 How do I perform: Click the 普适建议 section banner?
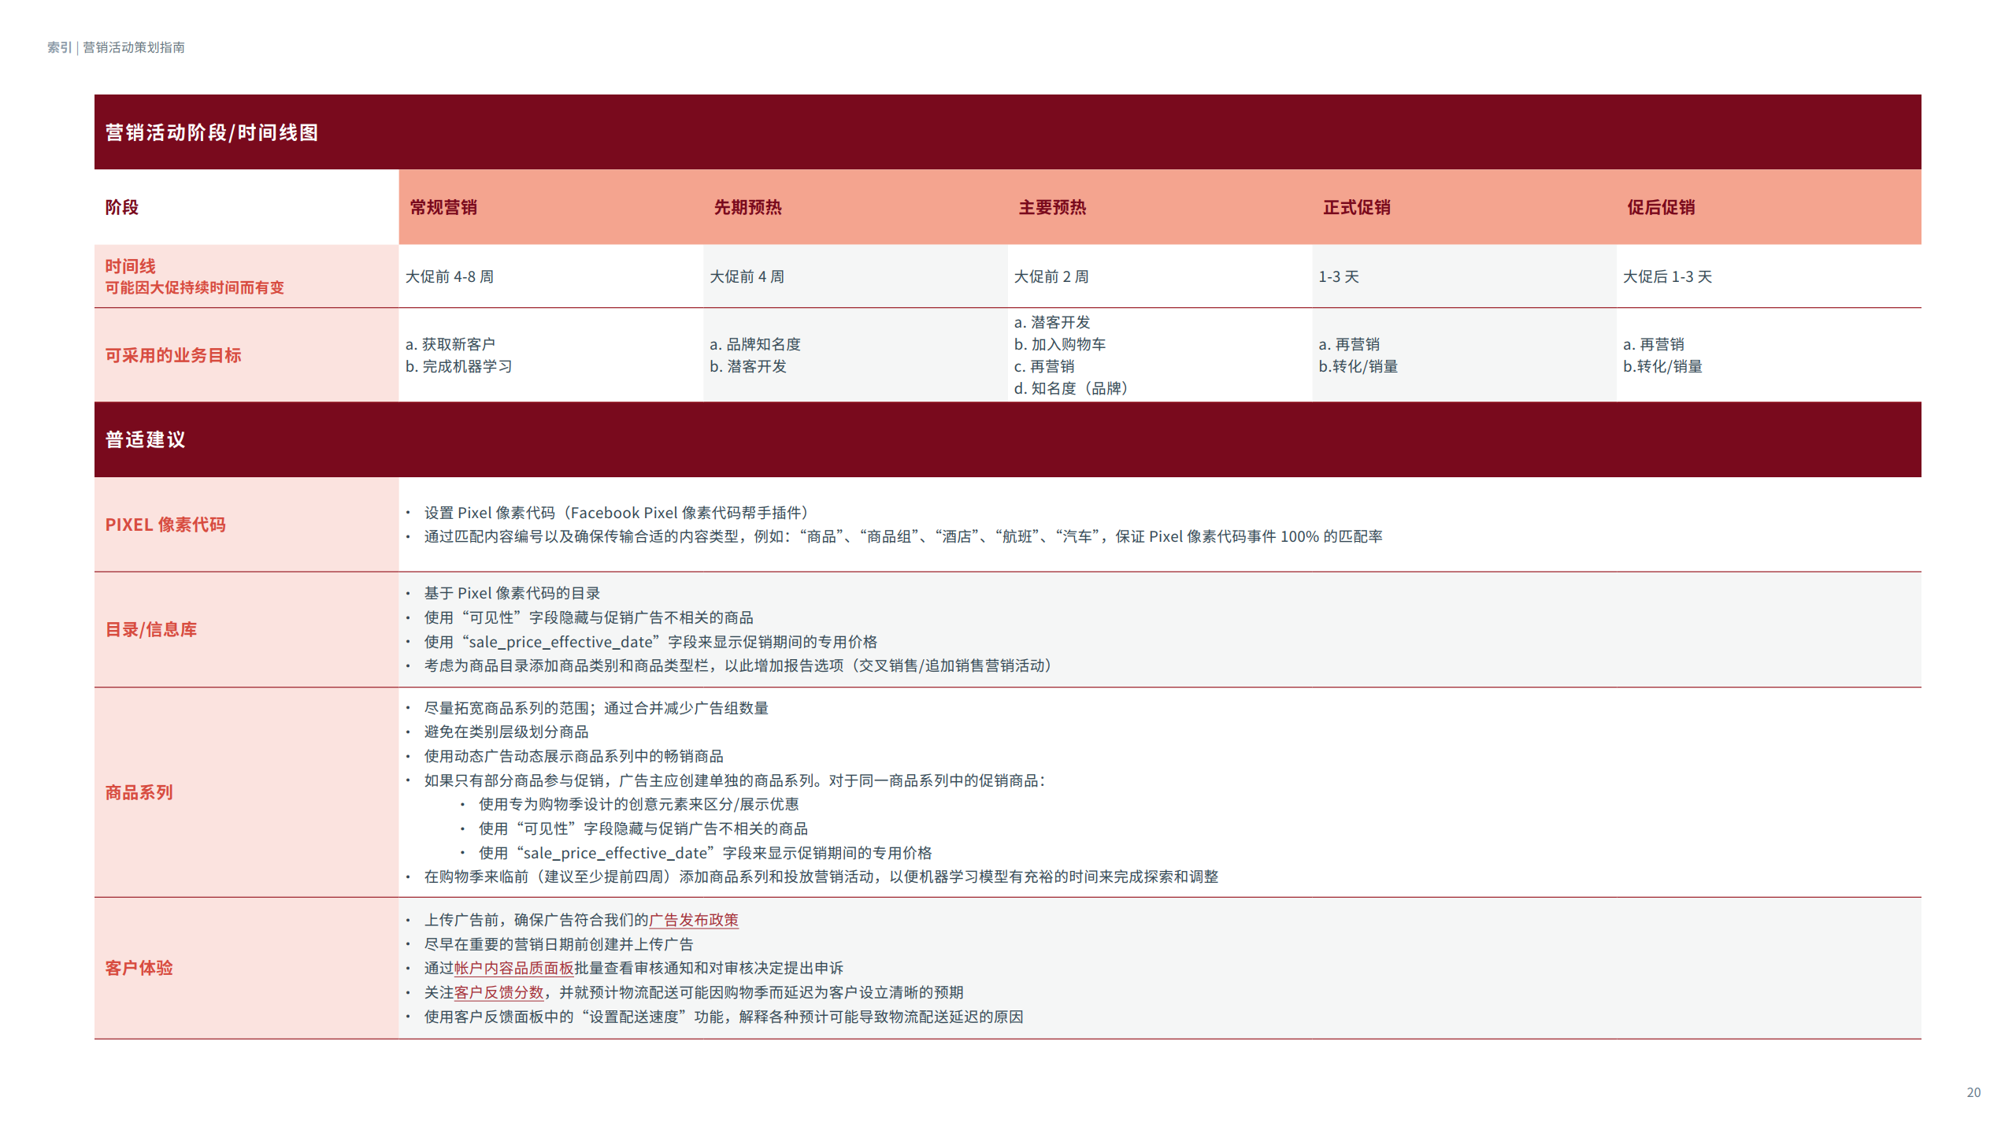point(146,439)
